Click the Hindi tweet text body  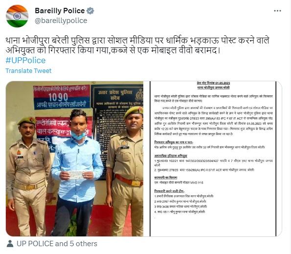pyautogui.click(x=137, y=46)
